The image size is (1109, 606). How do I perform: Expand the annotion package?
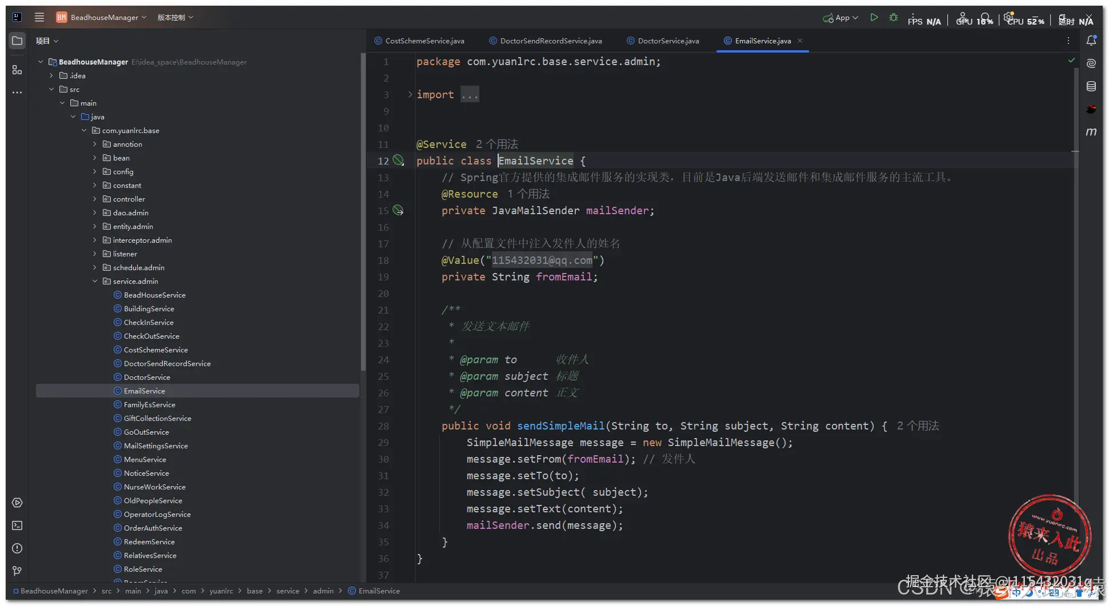tap(94, 144)
